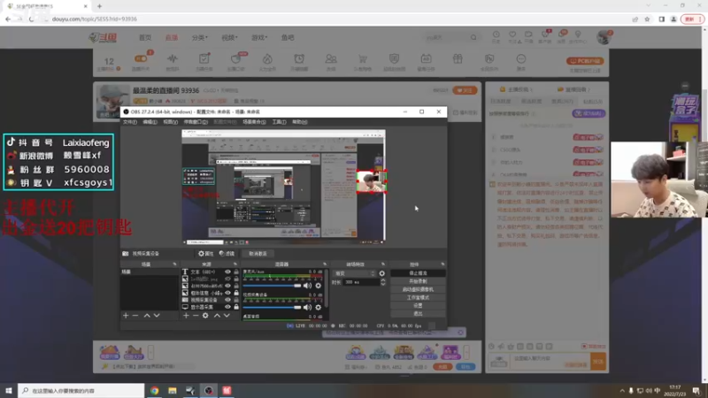This screenshot has height=398, width=708.
Task: Click the alarm clock icon in streamer toolbar
Action: (x=299, y=59)
